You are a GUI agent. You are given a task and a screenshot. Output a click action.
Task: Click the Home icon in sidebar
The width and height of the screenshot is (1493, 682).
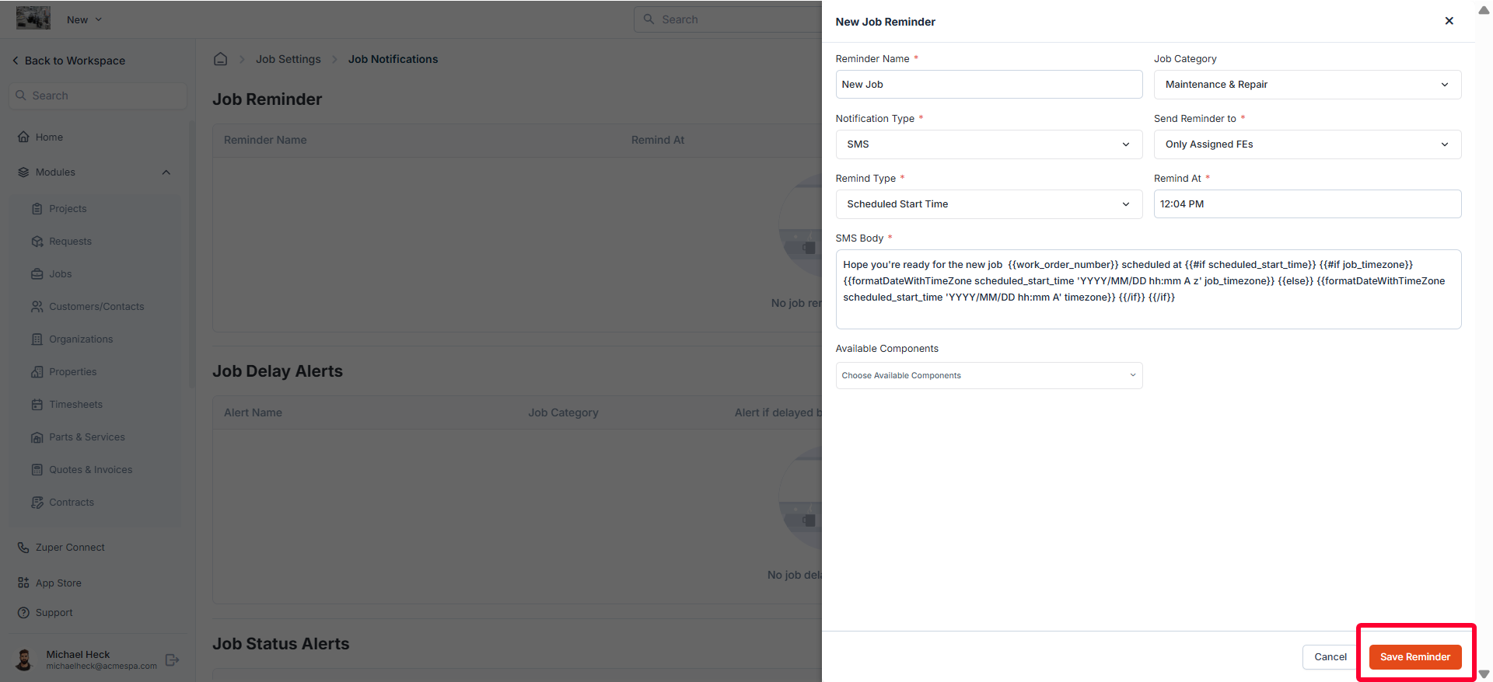(x=23, y=137)
